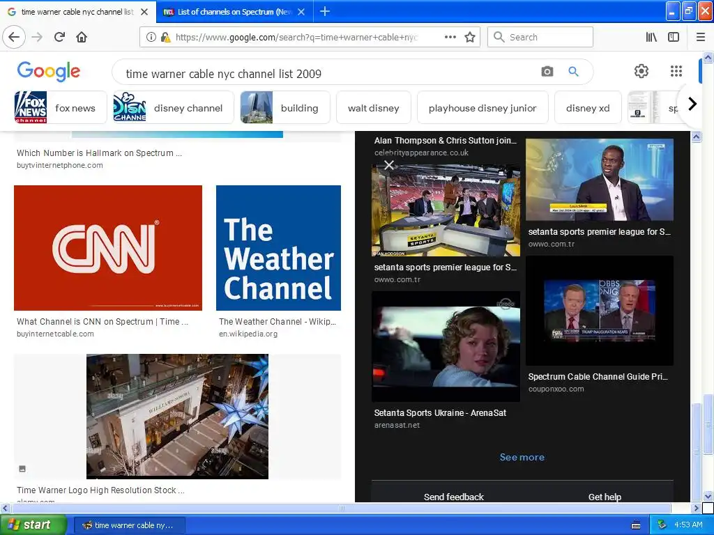Click the system tray icon beside clock
714x535 pixels.
coord(662,525)
